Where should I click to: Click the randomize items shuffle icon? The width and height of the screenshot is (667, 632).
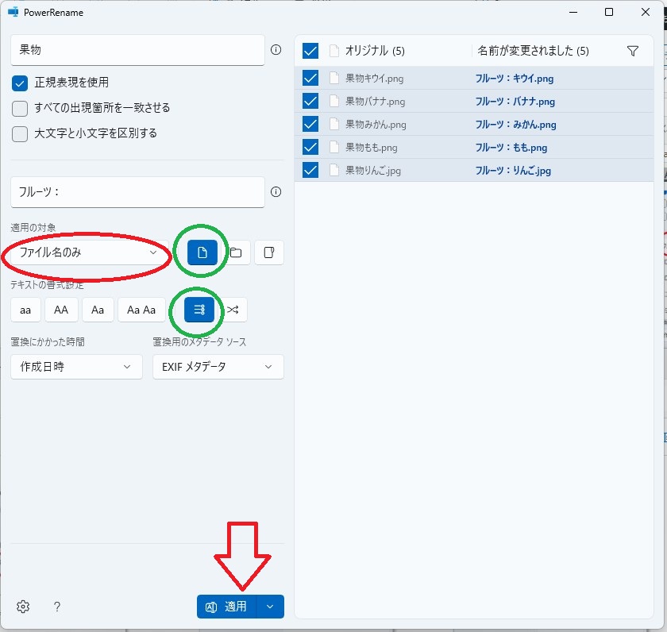coord(233,310)
